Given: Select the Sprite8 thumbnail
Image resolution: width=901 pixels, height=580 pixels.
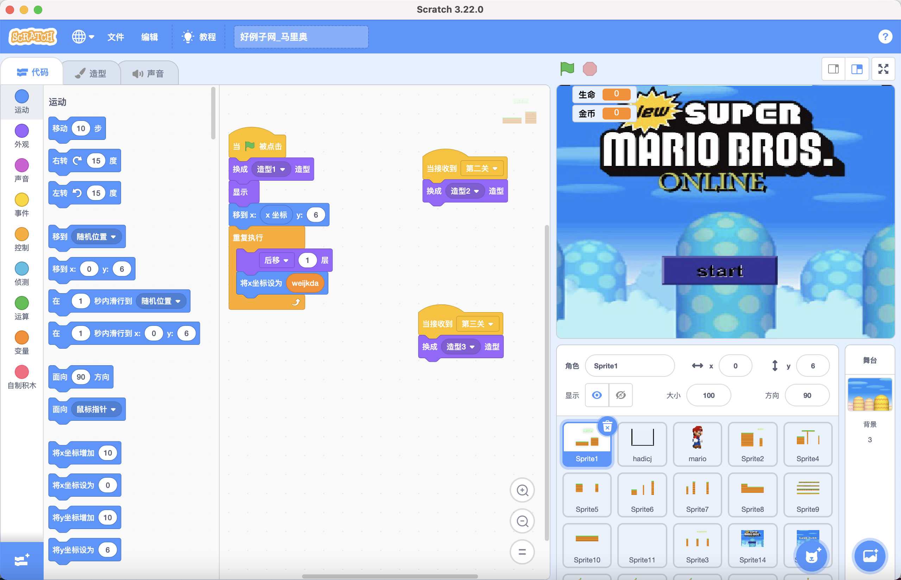Looking at the screenshot, I should click(x=752, y=495).
